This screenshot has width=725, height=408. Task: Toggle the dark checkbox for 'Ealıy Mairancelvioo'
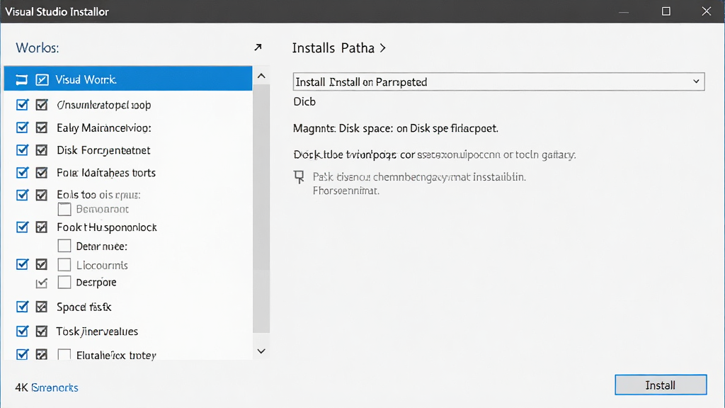(42, 127)
